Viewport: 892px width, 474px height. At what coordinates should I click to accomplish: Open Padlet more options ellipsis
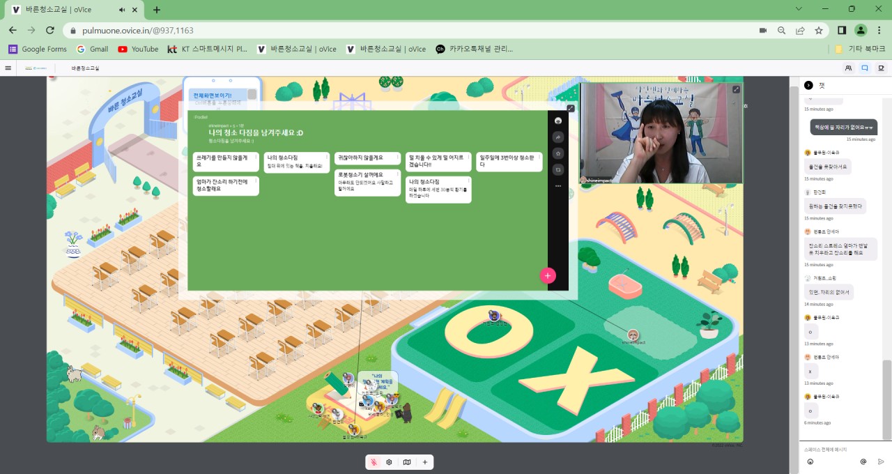pyautogui.click(x=558, y=186)
